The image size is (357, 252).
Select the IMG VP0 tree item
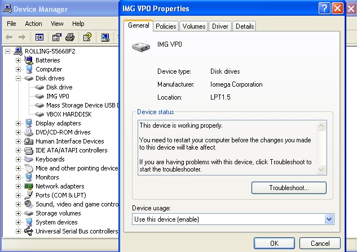coord(58,96)
